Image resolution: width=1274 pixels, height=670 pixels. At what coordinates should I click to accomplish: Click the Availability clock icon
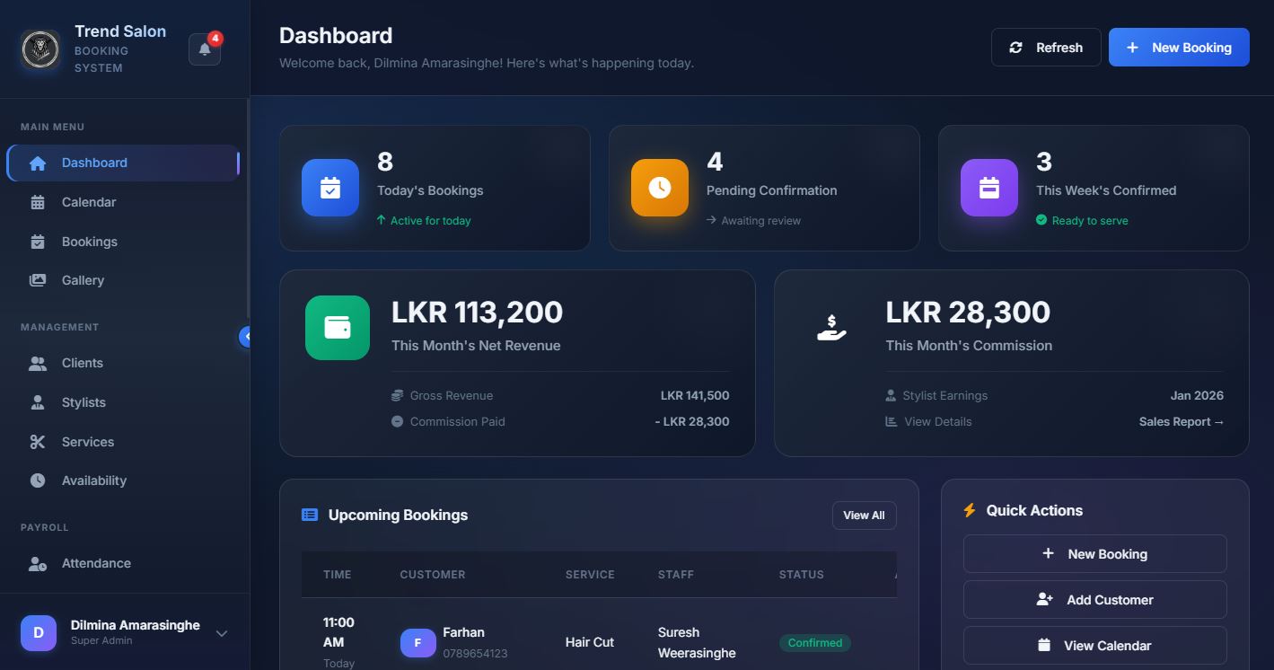[36, 480]
